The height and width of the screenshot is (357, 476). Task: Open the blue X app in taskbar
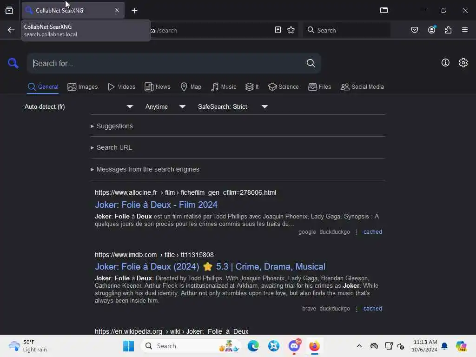[x=274, y=346]
